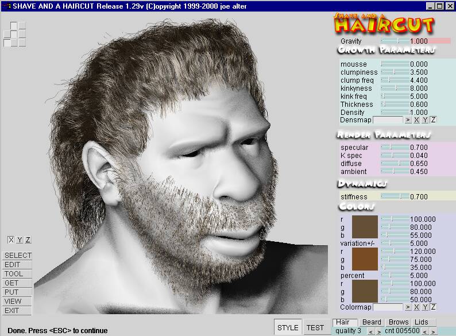Screen dimensions: 456x336
Task: Click the diffuse slider
Action: point(395,164)
